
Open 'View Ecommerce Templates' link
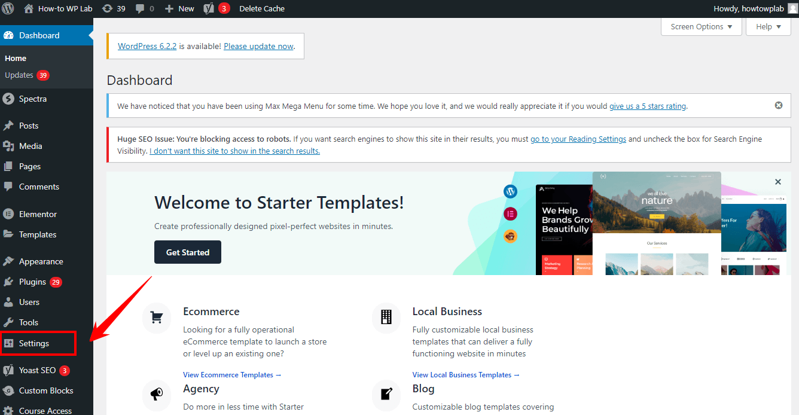(x=232, y=375)
